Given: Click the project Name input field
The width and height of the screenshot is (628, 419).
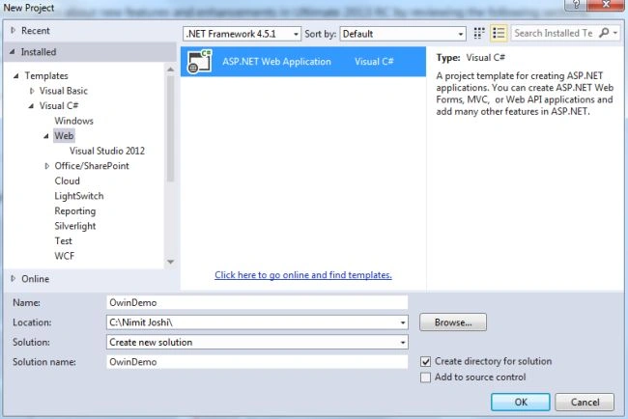Looking at the screenshot, I should (257, 302).
